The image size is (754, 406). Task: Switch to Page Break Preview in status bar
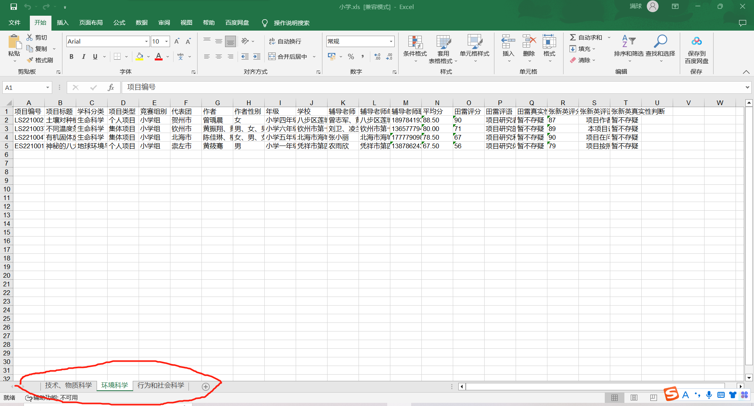point(653,397)
